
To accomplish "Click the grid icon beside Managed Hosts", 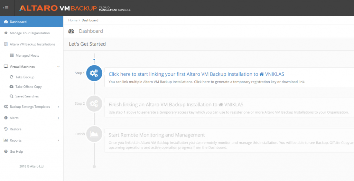I will point(12,55).
